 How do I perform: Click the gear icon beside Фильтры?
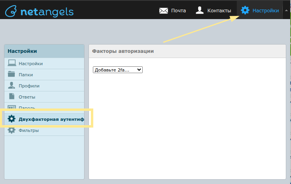point(12,130)
